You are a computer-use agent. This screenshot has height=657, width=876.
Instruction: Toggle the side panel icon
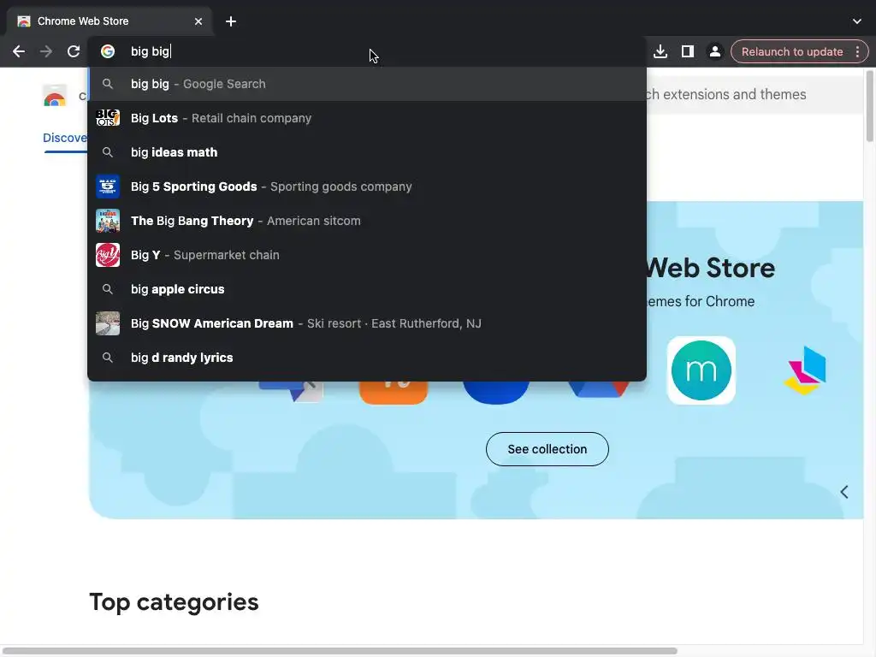(x=688, y=51)
